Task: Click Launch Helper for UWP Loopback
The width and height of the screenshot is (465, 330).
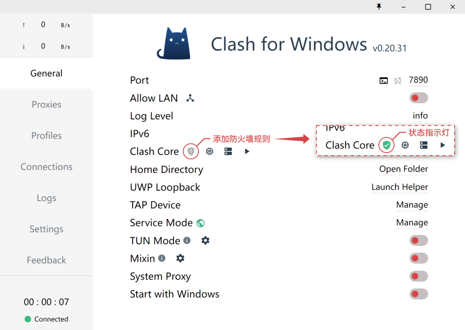Action: coord(400,187)
